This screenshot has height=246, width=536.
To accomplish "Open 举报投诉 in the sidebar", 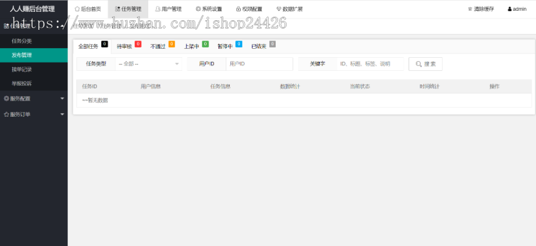I will (34, 83).
